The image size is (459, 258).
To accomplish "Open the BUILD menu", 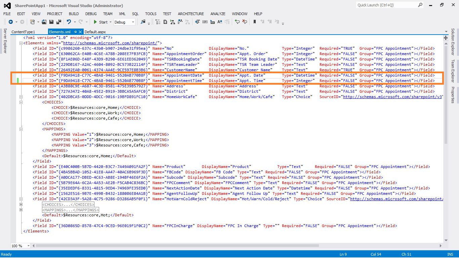I will pyautogui.click(x=74, y=14).
